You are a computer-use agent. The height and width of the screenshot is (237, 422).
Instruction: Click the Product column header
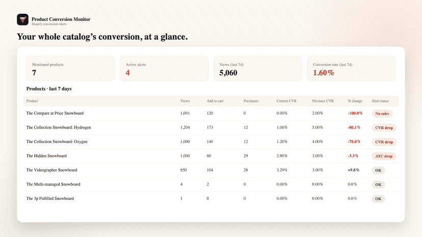coord(32,101)
